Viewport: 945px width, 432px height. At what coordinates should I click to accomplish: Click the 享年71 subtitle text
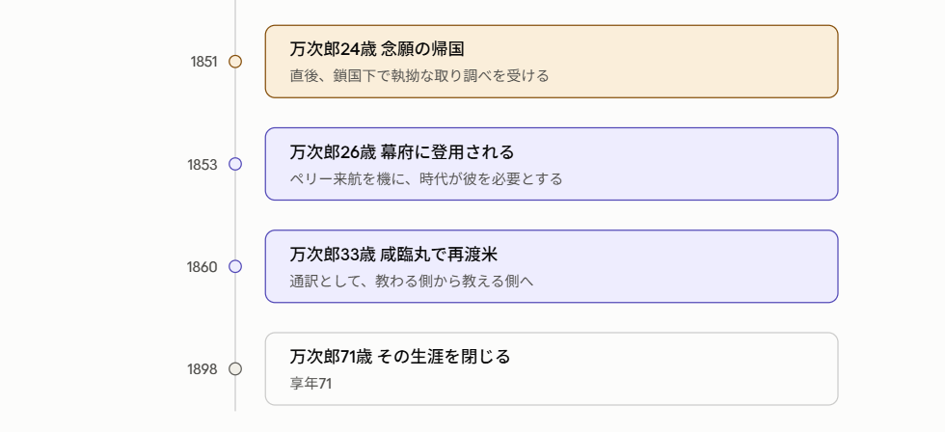tap(310, 384)
